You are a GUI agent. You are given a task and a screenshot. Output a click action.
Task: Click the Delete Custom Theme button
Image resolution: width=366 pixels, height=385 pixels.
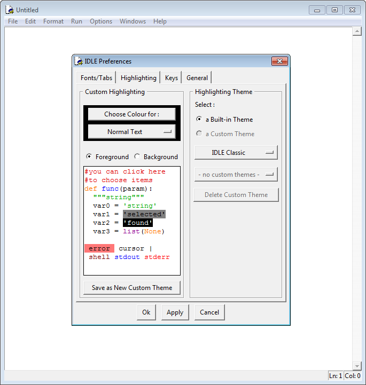(236, 195)
